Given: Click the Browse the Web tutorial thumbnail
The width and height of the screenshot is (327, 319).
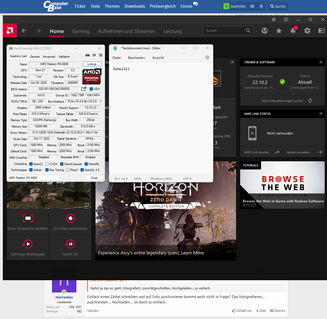Looking at the screenshot, I should pos(282,185).
